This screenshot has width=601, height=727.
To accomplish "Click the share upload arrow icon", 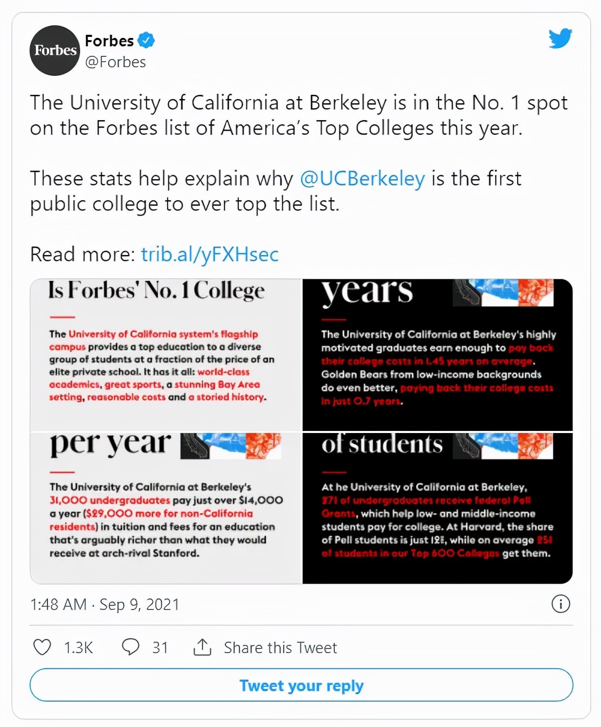I will pyautogui.click(x=202, y=646).
